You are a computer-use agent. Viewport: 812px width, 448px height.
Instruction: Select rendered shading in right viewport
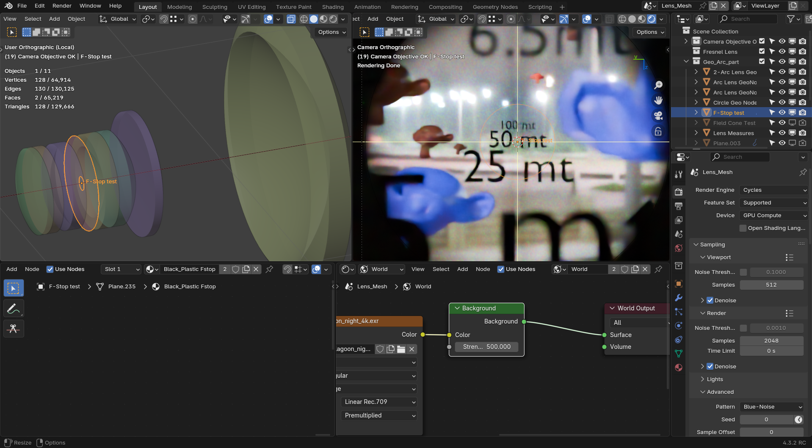point(652,19)
